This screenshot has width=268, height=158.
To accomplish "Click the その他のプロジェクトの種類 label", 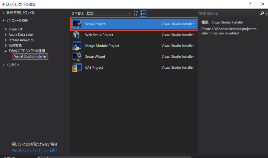I will pyautogui.click(x=27, y=51).
